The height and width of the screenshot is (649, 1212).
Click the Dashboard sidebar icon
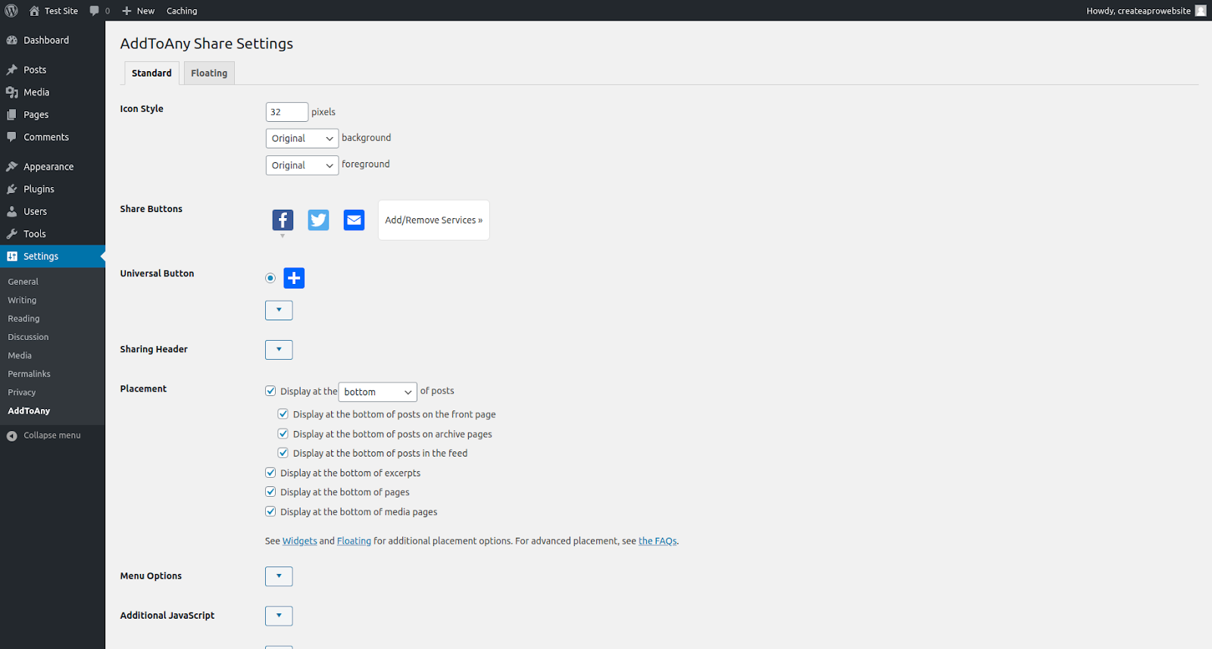pyautogui.click(x=12, y=40)
